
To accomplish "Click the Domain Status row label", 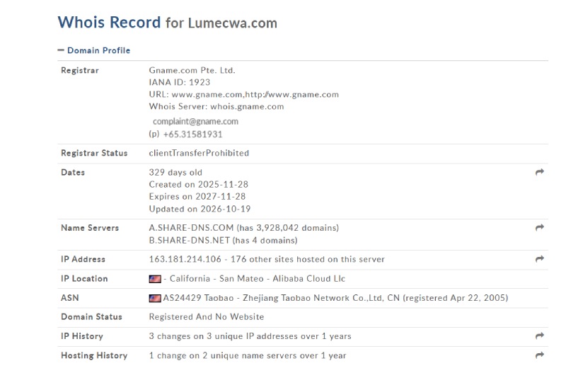I will (x=92, y=316).
